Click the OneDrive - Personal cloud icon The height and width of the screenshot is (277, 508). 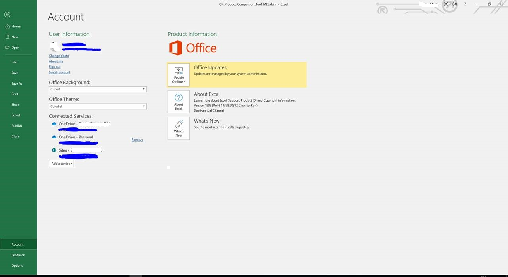pos(54,137)
